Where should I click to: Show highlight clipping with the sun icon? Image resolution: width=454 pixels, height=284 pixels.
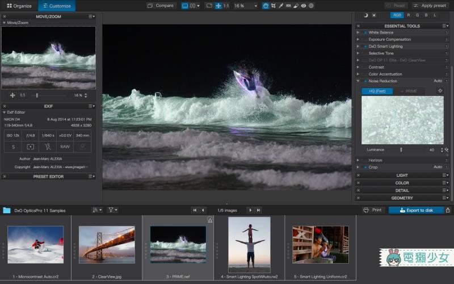tap(374, 15)
